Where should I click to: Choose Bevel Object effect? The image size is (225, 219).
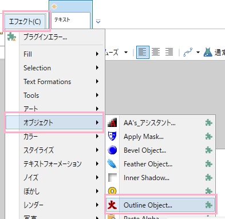[x=160, y=150]
